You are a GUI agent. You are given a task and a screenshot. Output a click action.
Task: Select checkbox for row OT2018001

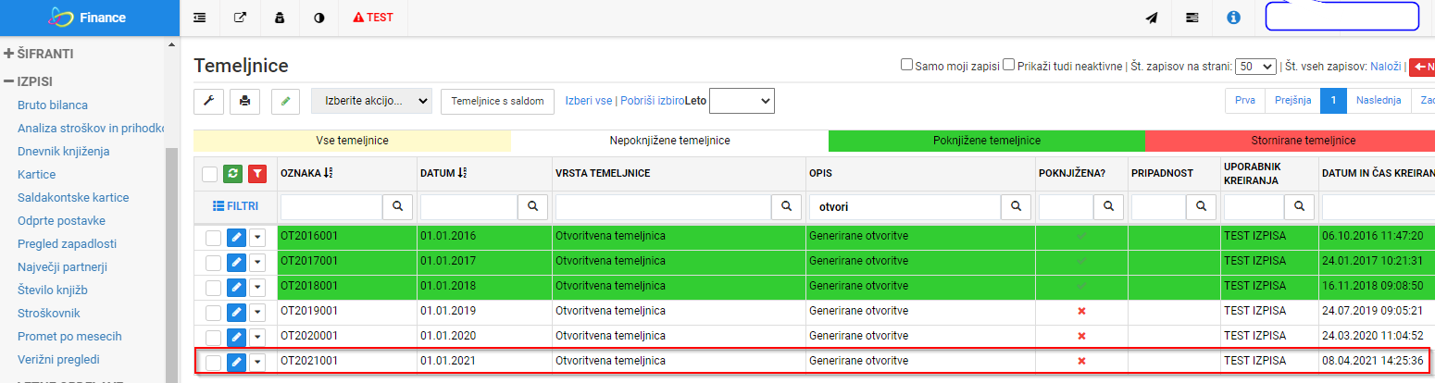(x=213, y=288)
